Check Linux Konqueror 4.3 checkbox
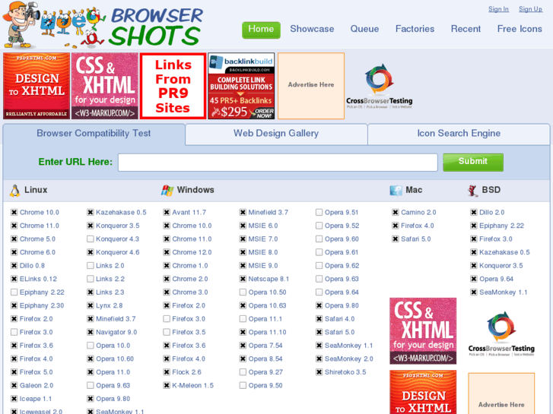Viewport: 553px width, 414px height. click(x=91, y=239)
